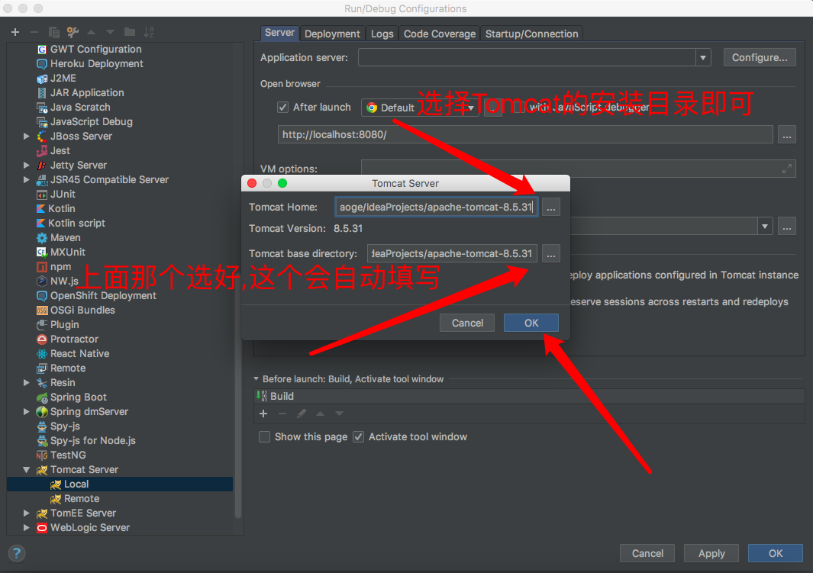This screenshot has height=573, width=813.
Task: Click the Tomcat Home path field
Action: click(x=436, y=208)
